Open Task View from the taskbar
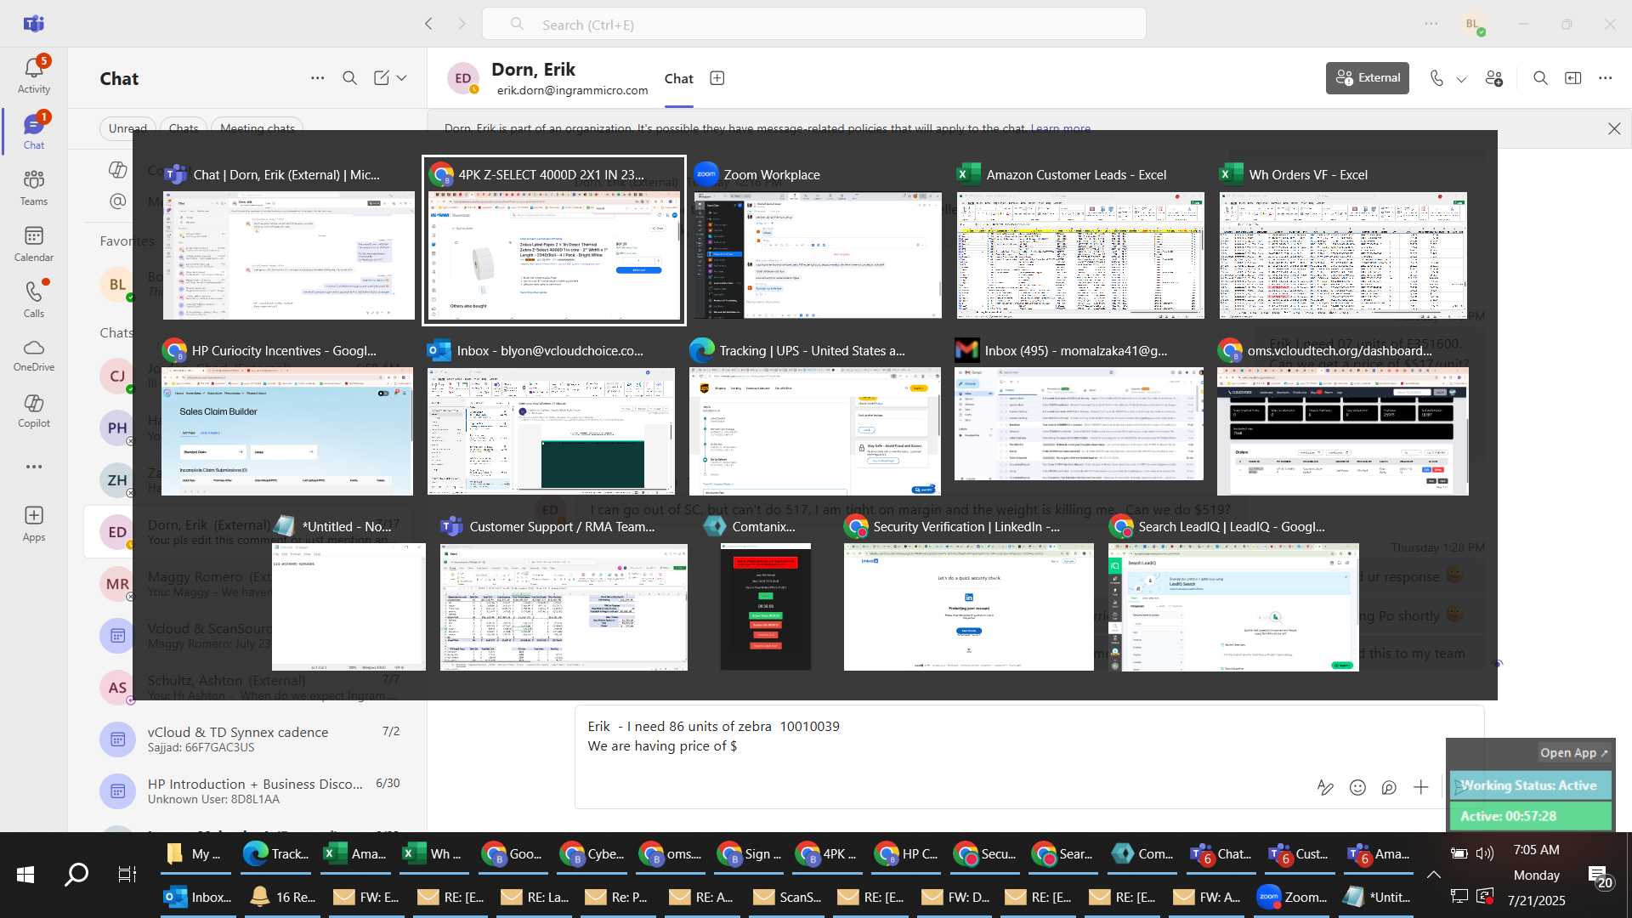 (127, 874)
